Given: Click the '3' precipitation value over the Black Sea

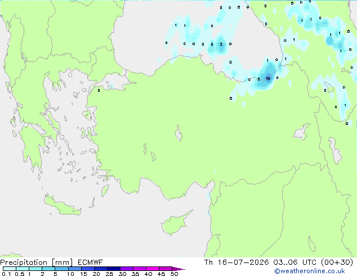Looking at the screenshot, I should pyautogui.click(x=212, y=44).
